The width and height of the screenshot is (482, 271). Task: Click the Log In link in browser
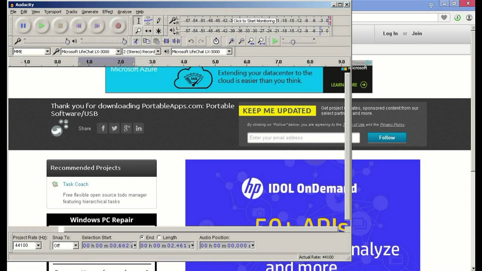click(390, 33)
